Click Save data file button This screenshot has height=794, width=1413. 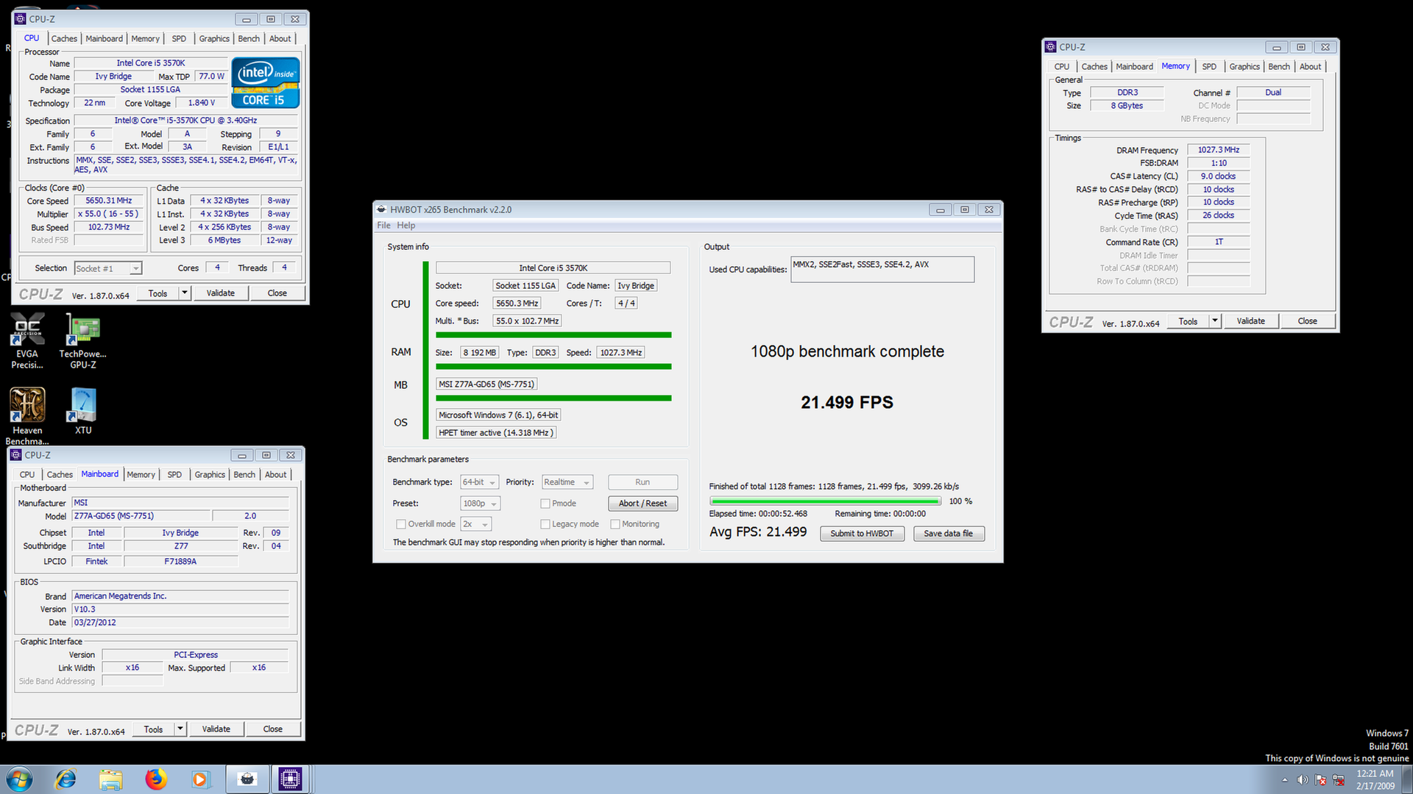948,534
